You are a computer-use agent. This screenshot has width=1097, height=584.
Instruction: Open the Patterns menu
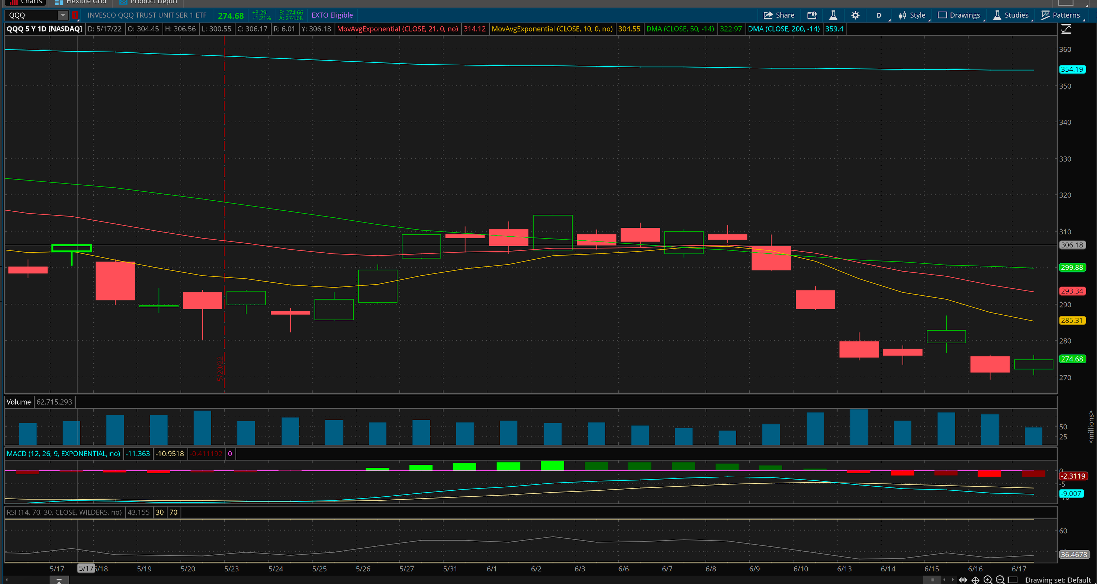[1061, 15]
